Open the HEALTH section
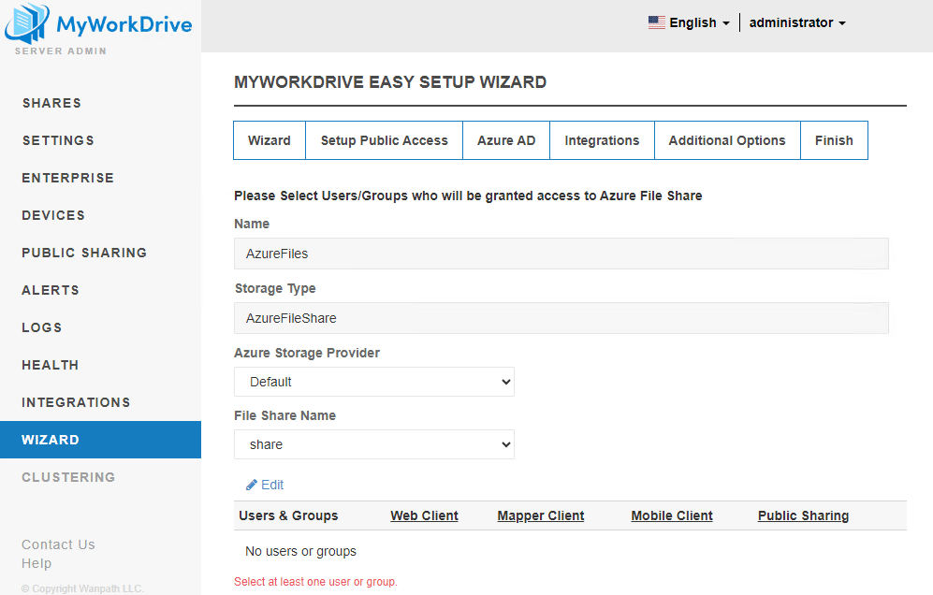The image size is (933, 595). [50, 365]
